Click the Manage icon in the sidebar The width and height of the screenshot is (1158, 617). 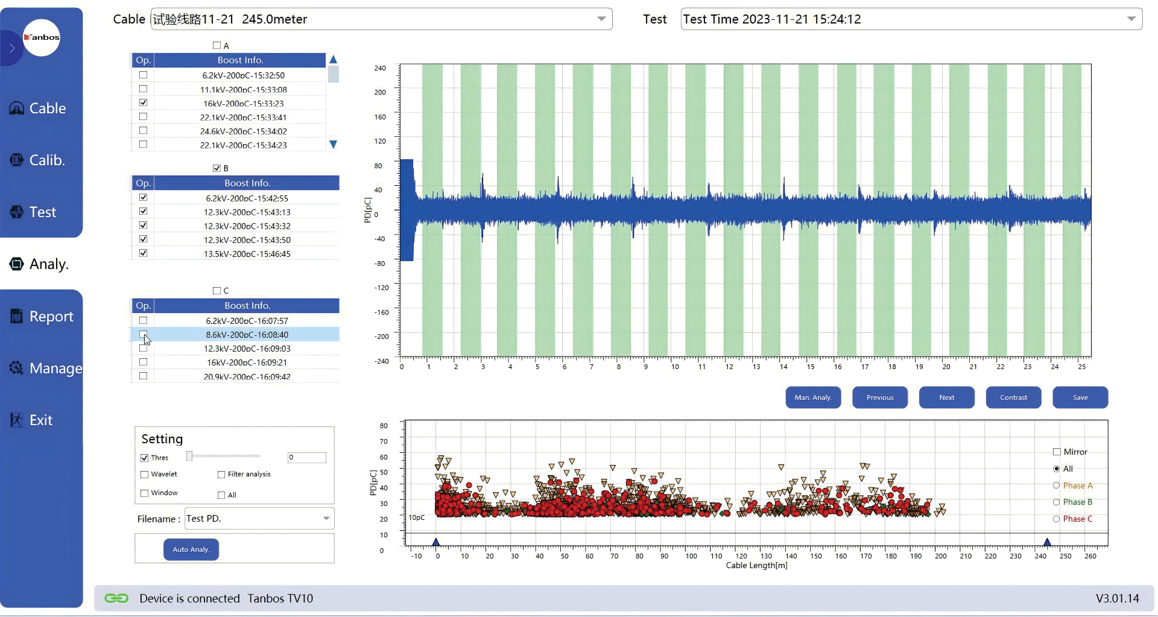point(16,368)
